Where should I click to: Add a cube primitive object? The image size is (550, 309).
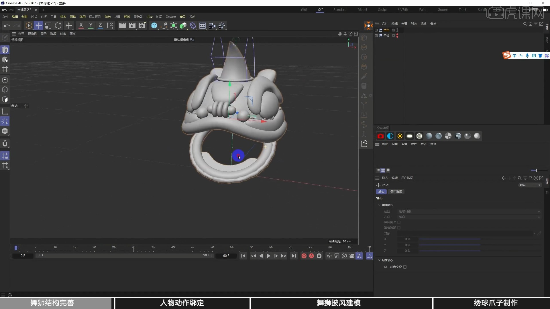click(x=154, y=26)
